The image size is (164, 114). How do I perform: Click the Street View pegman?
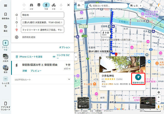pyautogui.click(x=159, y=107)
